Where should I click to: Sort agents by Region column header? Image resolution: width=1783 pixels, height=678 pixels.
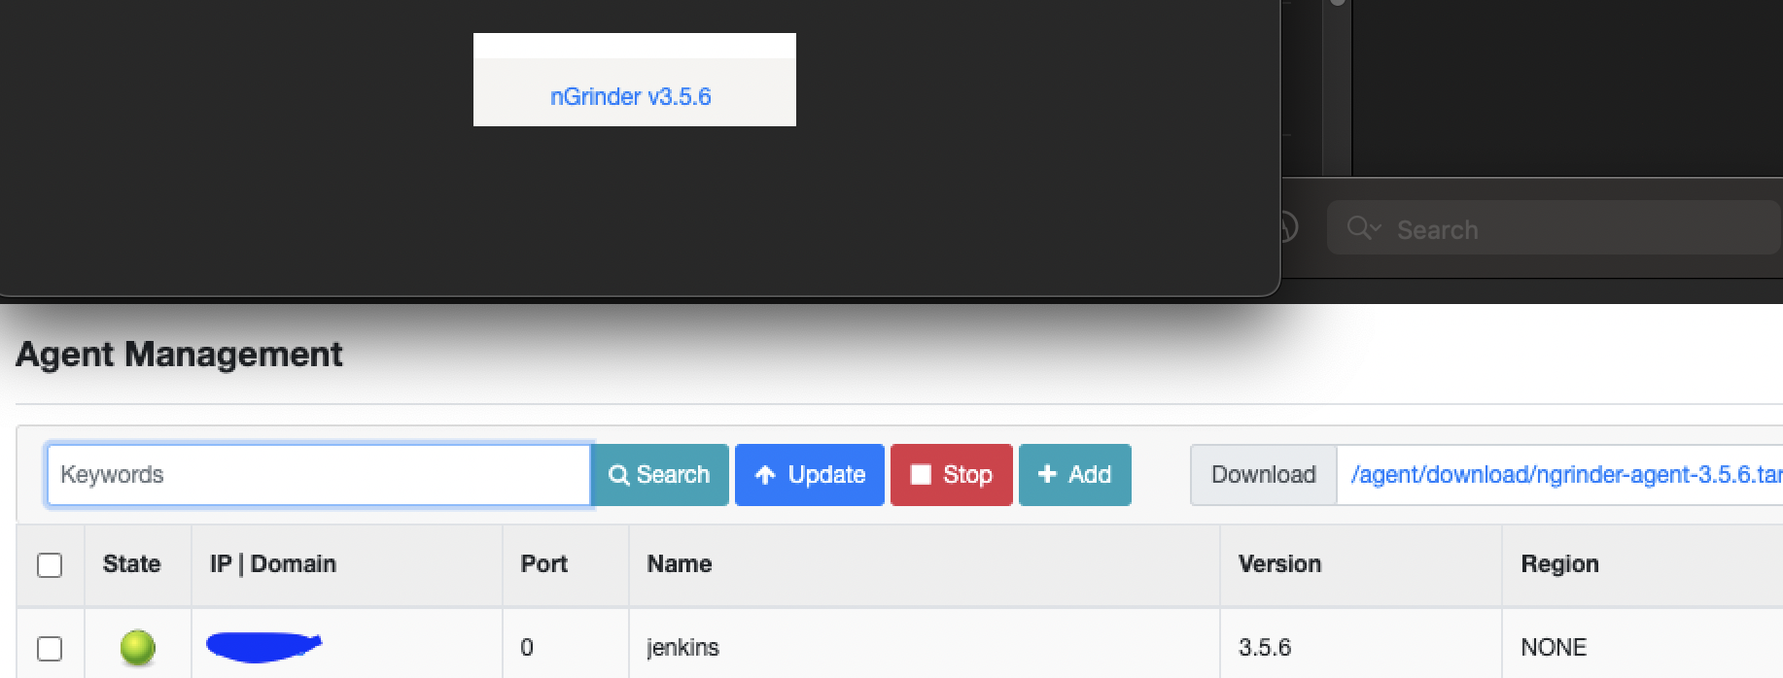[1559, 564]
